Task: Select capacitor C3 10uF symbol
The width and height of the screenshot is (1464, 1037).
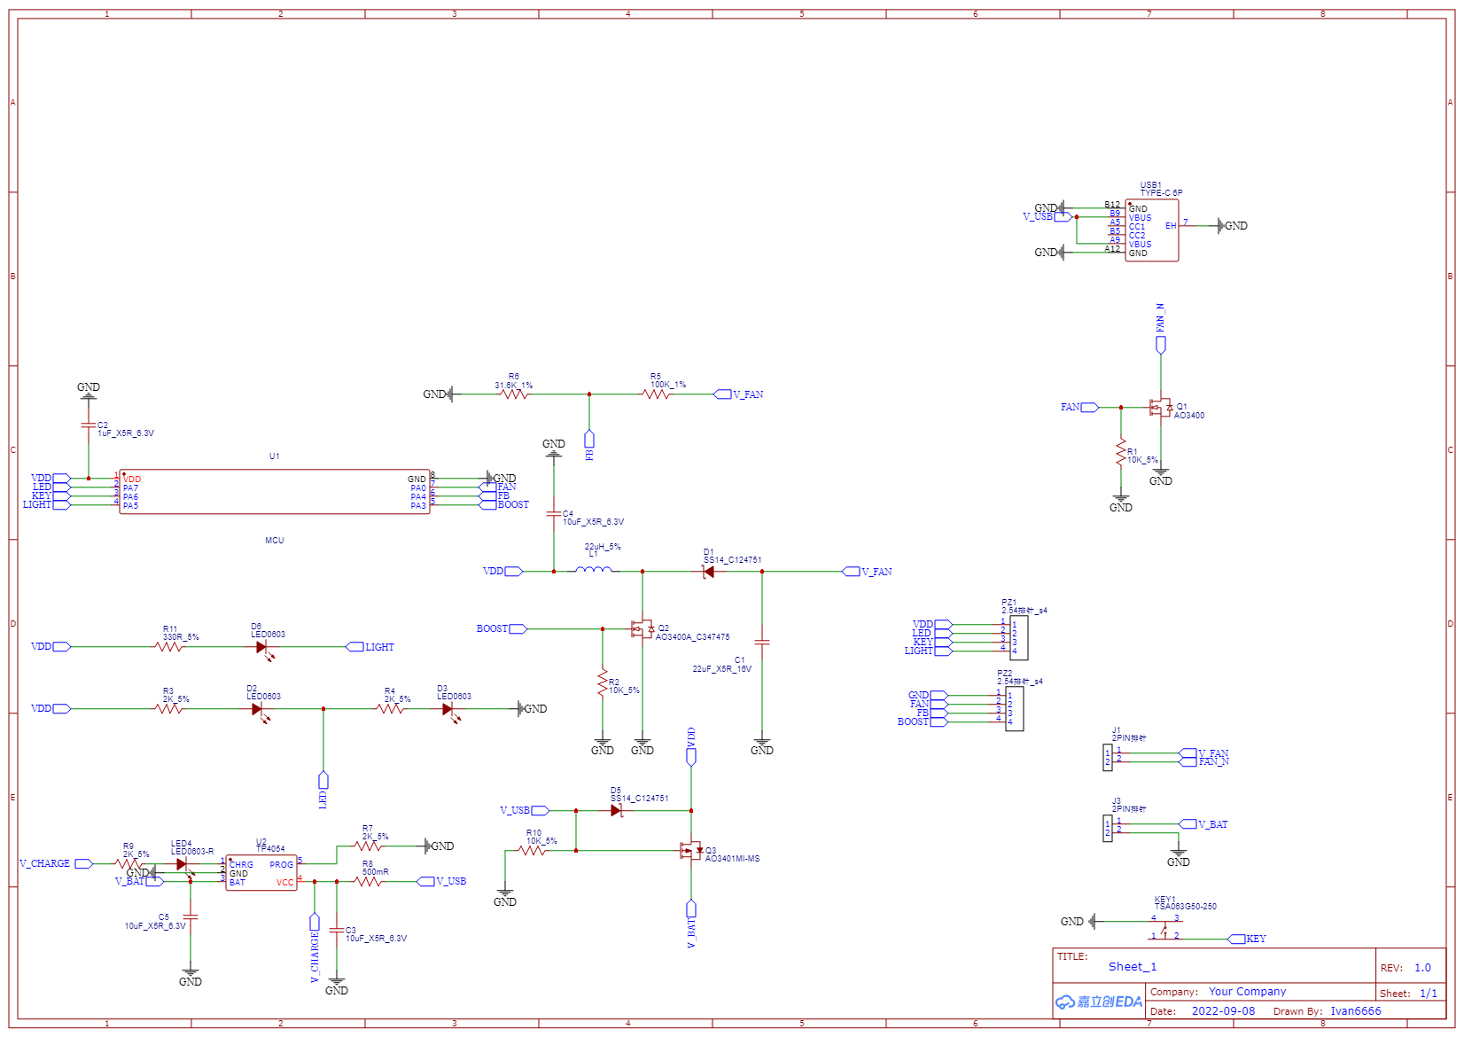Action: 336,931
